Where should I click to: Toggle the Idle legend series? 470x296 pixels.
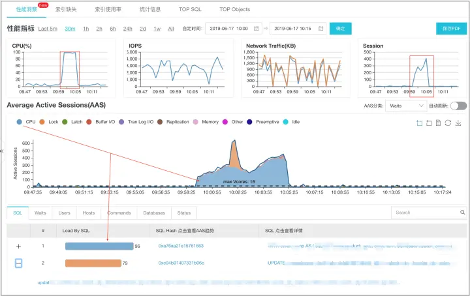point(291,122)
